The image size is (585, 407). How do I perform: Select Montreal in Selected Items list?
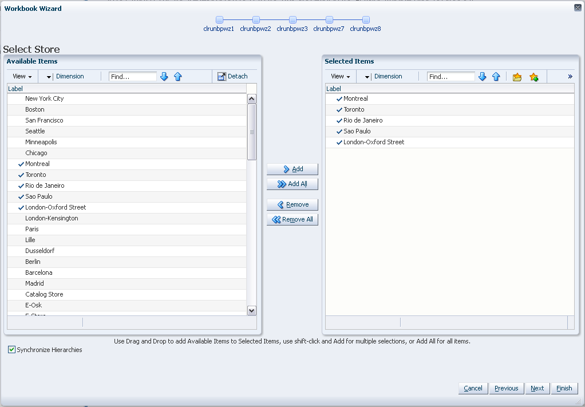(x=449, y=98)
